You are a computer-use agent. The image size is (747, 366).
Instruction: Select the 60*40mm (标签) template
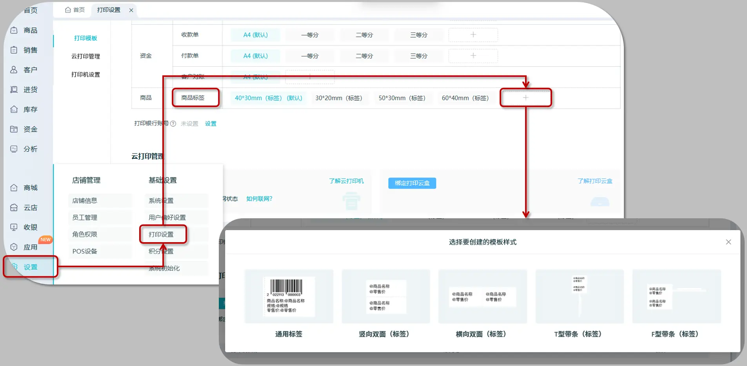(465, 98)
